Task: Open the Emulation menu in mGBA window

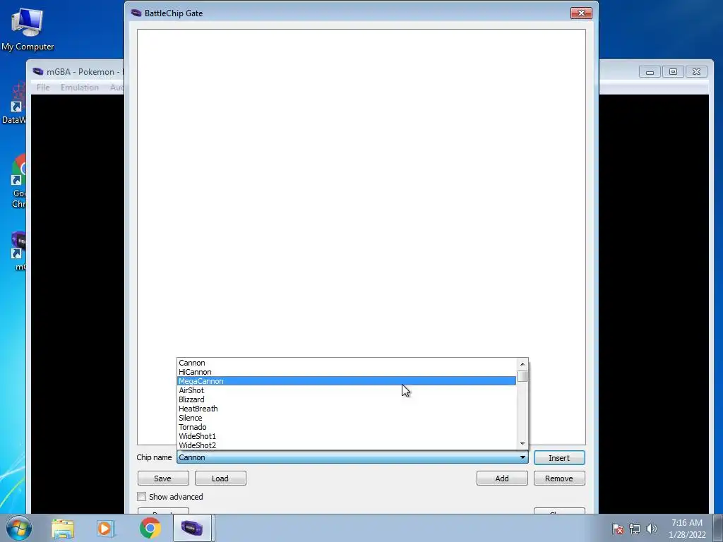Action: click(x=79, y=87)
